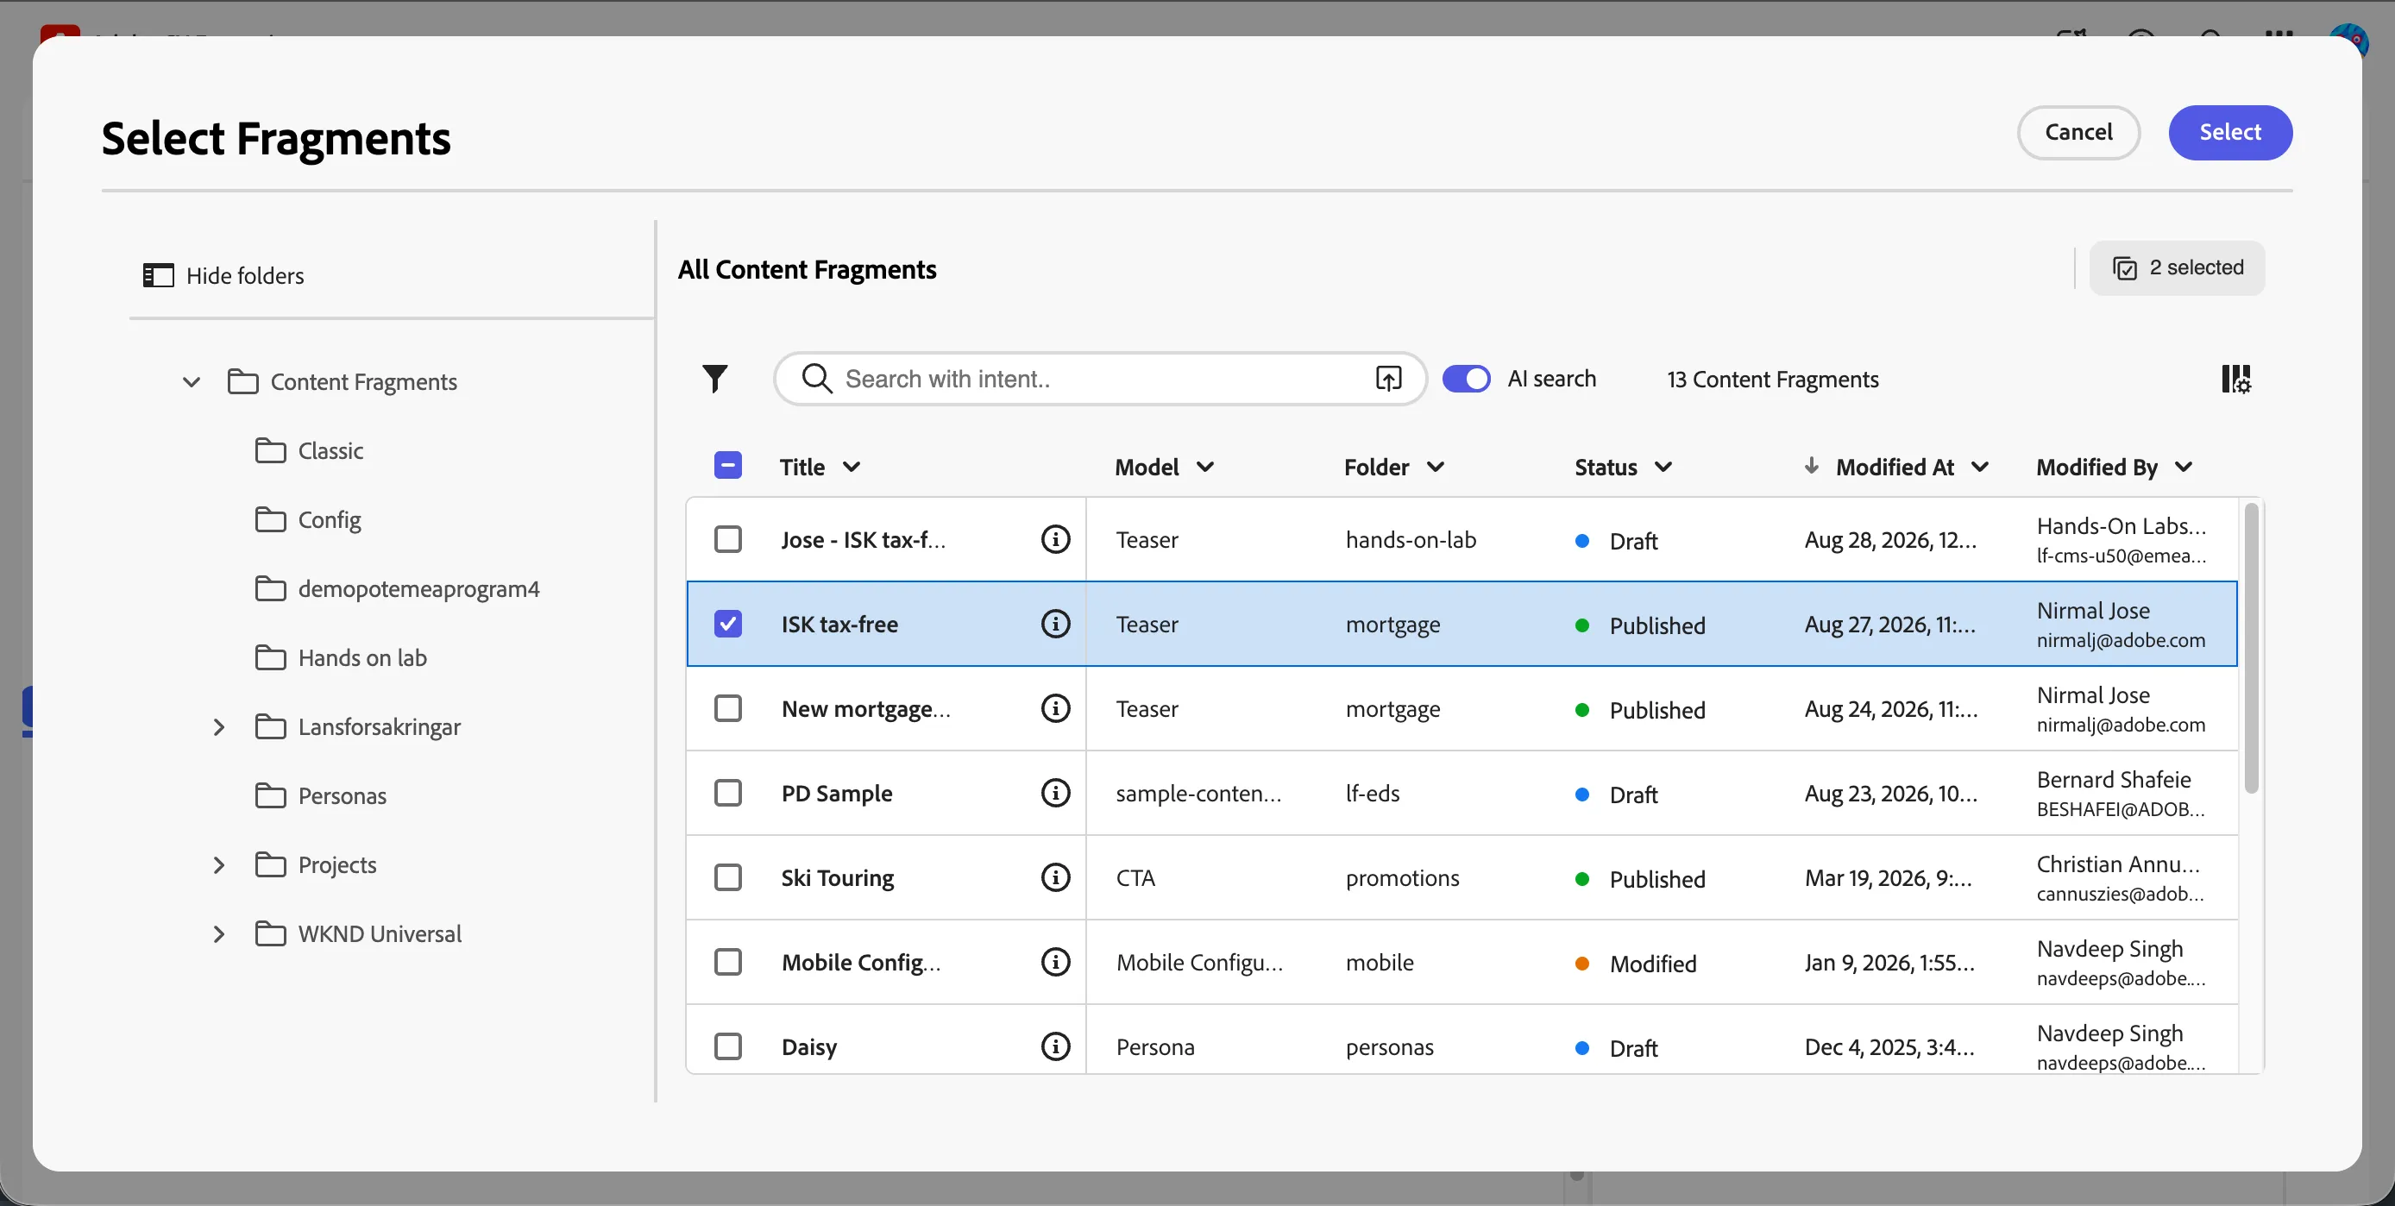The width and height of the screenshot is (2395, 1206).
Task: Click the Hide folders panel icon
Action: tap(158, 275)
